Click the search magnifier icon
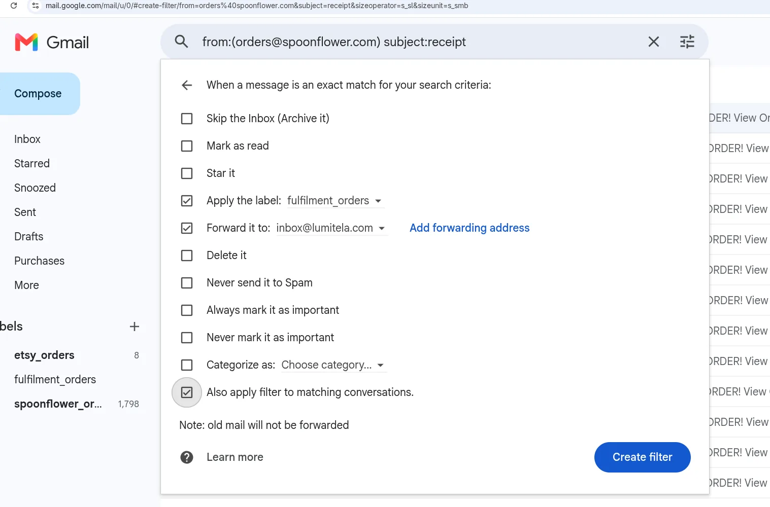The width and height of the screenshot is (770, 507). 181,42
